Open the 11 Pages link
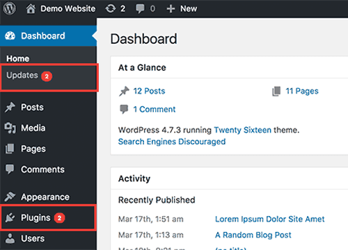 (x=302, y=91)
